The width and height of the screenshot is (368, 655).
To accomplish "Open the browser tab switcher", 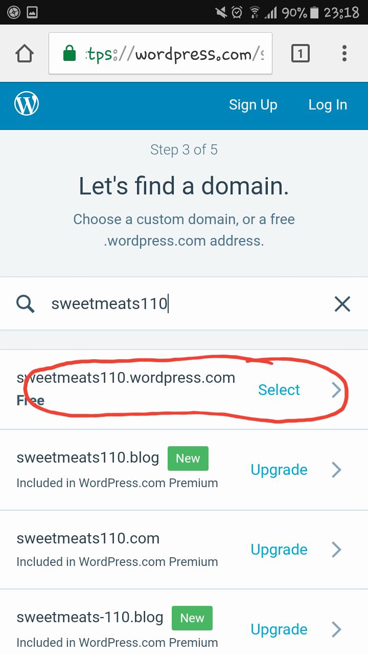I will [x=300, y=53].
